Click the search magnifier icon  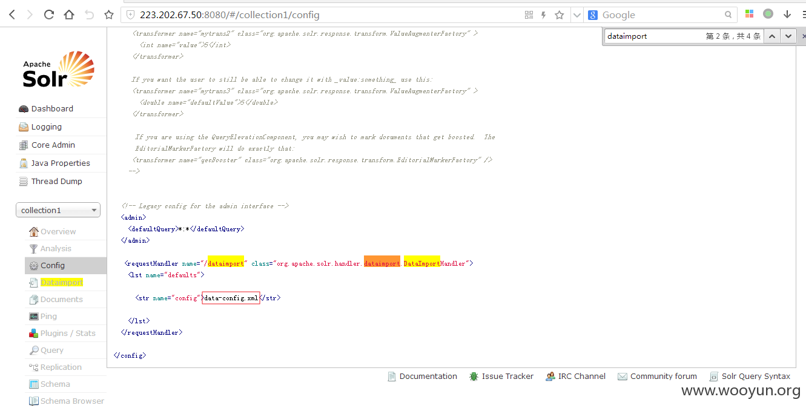[728, 15]
